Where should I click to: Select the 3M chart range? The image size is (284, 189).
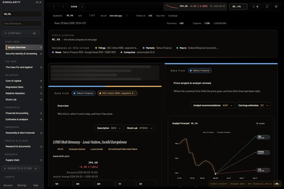(x=84, y=184)
